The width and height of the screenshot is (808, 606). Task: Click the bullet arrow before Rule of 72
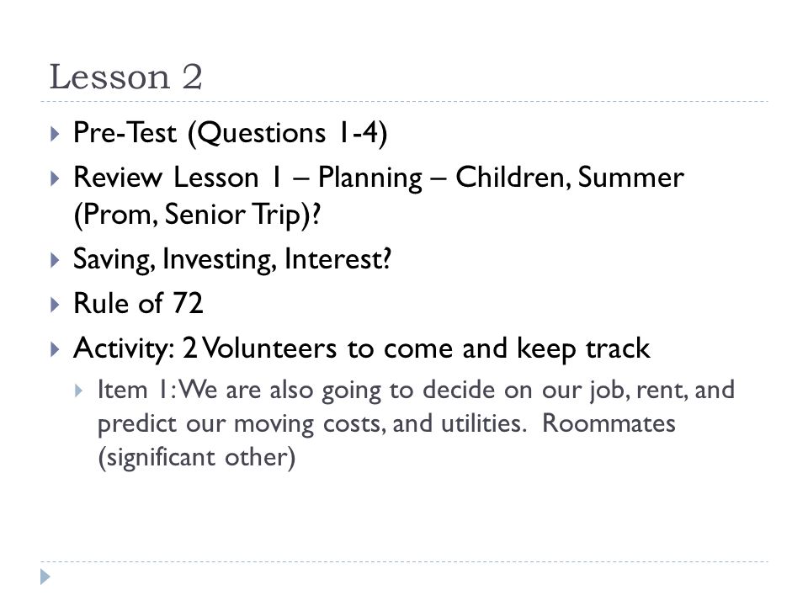pyautogui.click(x=56, y=305)
